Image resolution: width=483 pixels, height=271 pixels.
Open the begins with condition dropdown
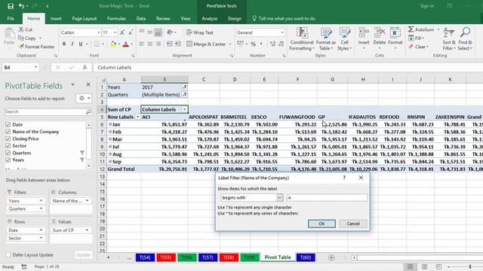pyautogui.click(x=279, y=197)
